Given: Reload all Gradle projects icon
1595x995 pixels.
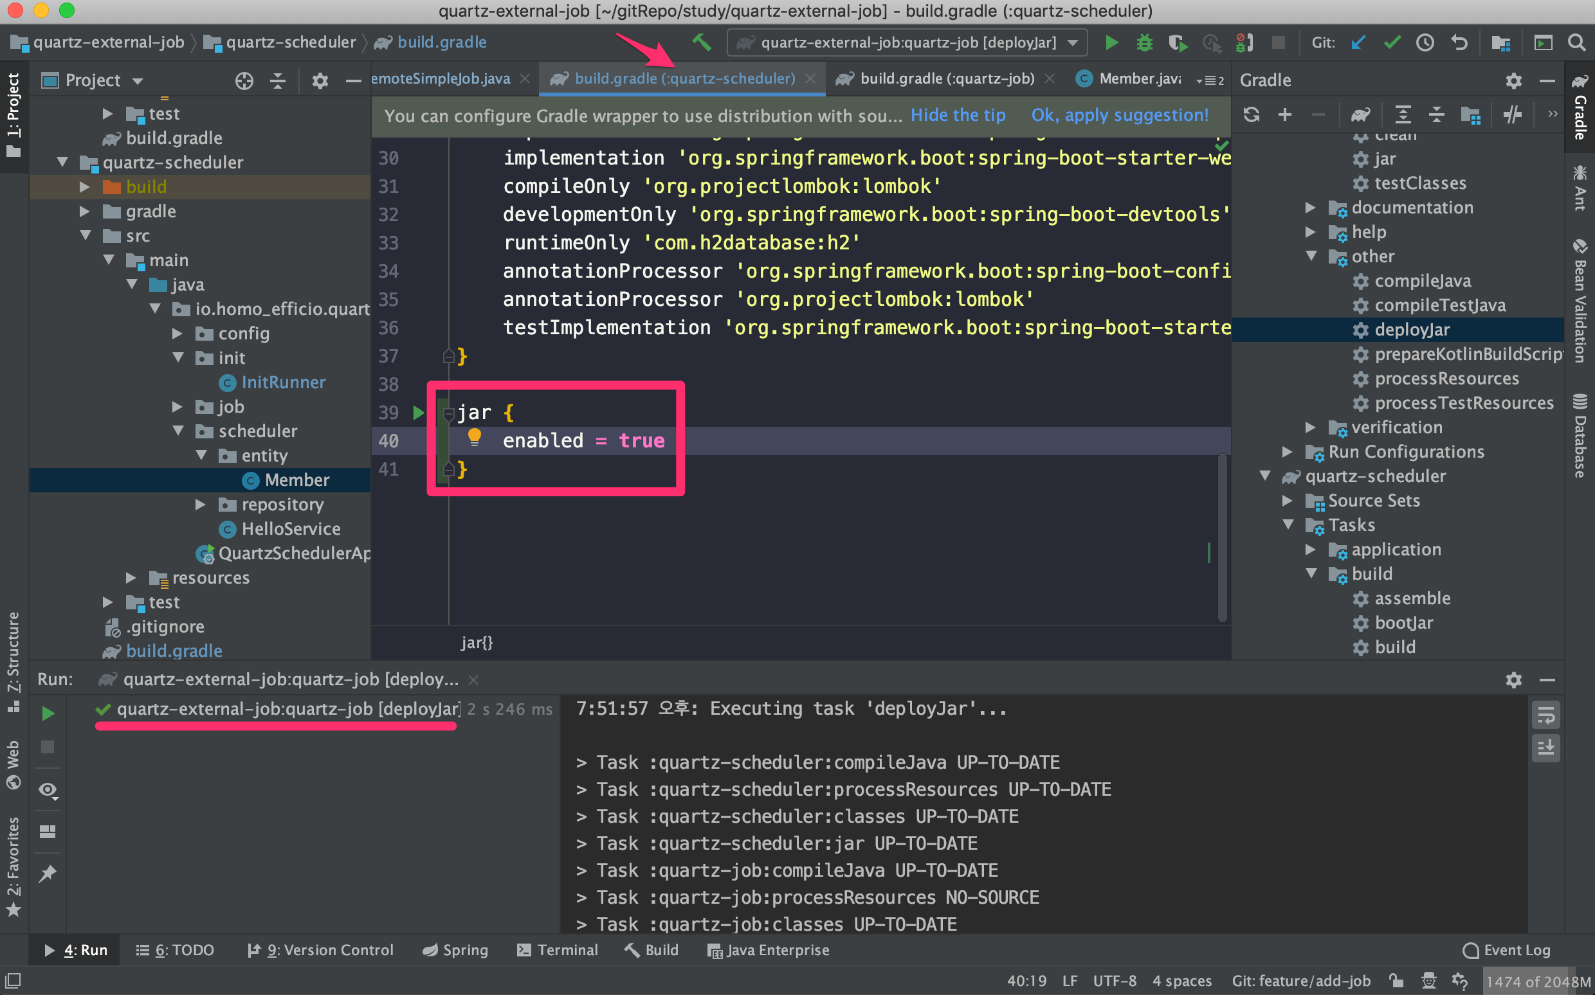Looking at the screenshot, I should point(1252,115).
